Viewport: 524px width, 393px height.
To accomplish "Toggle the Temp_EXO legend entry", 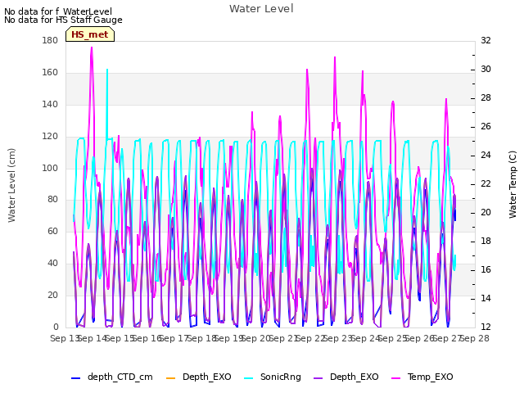I will (x=422, y=377).
